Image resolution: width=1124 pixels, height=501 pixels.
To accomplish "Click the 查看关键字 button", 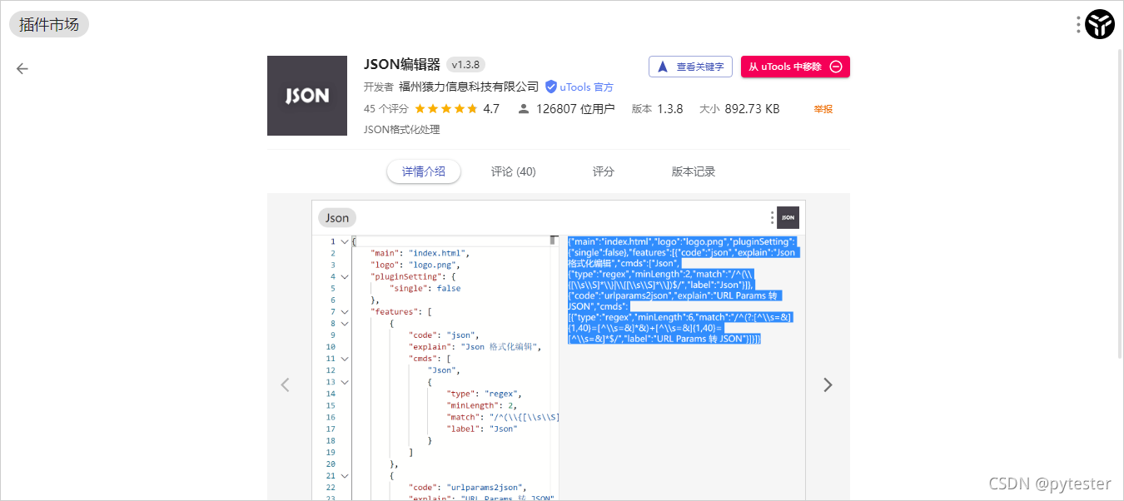I will (x=690, y=67).
